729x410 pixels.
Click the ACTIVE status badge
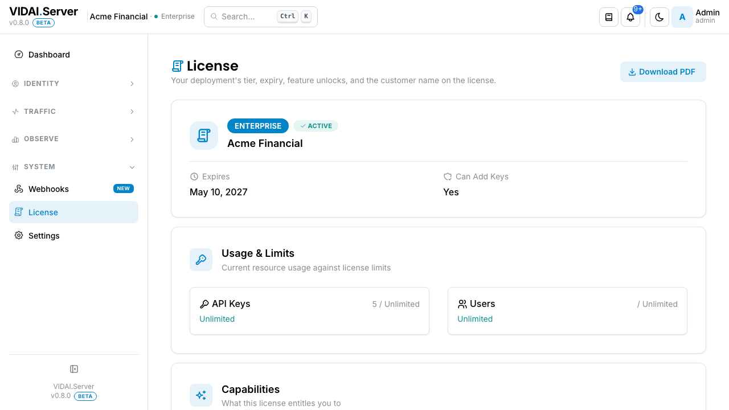tap(316, 126)
